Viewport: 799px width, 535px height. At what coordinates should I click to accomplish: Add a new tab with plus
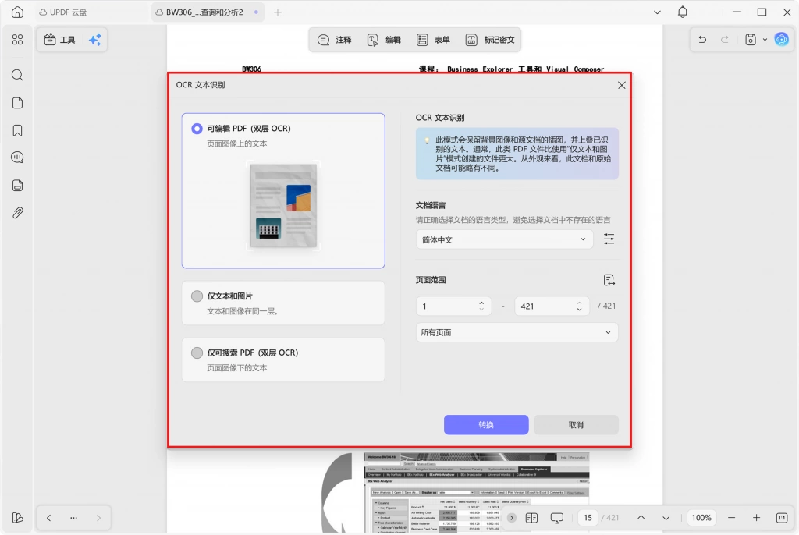point(278,12)
